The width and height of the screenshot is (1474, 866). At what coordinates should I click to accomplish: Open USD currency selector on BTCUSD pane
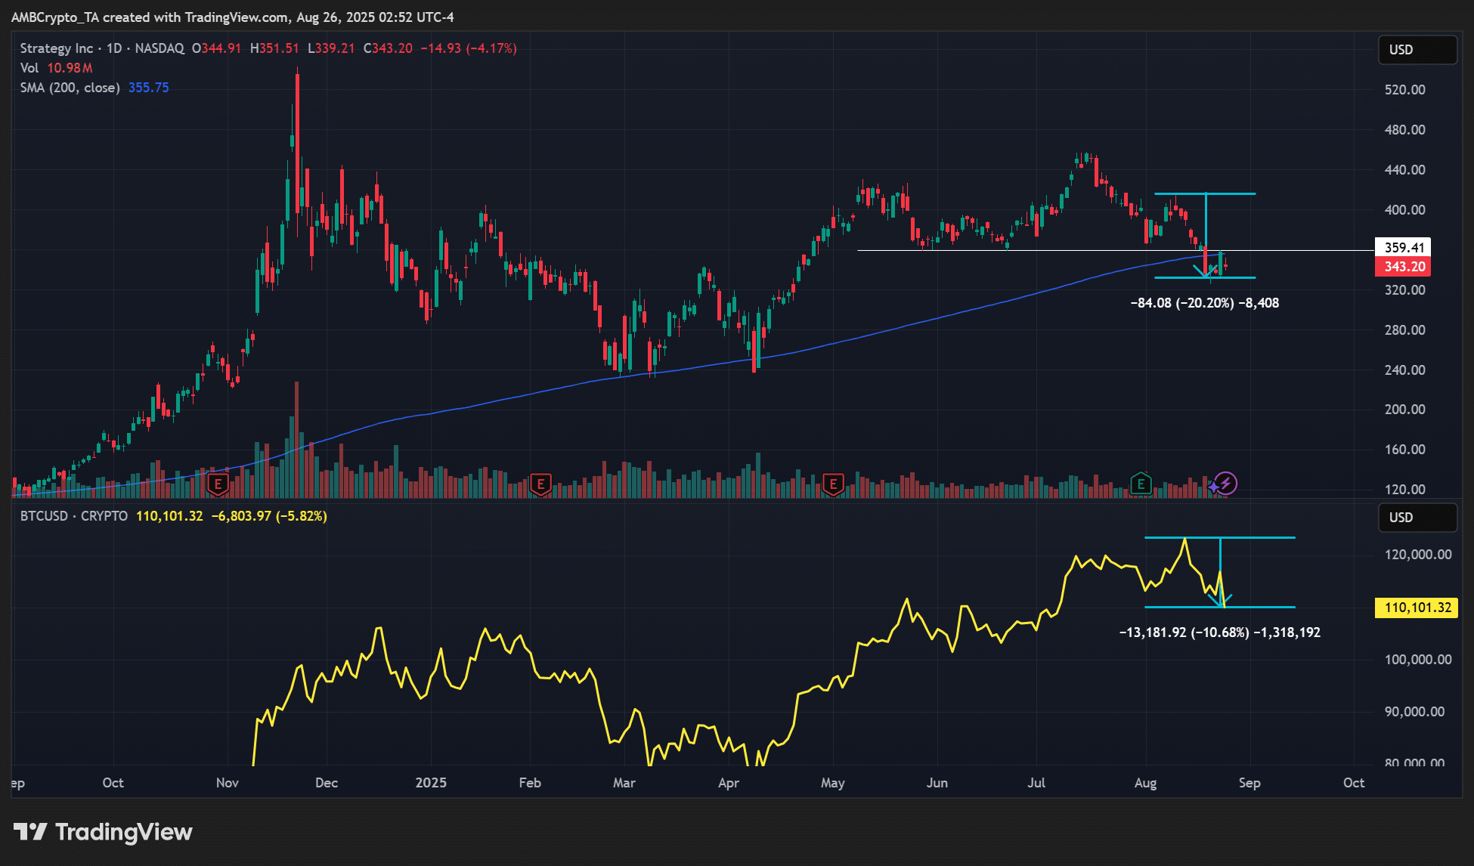pyautogui.click(x=1416, y=518)
